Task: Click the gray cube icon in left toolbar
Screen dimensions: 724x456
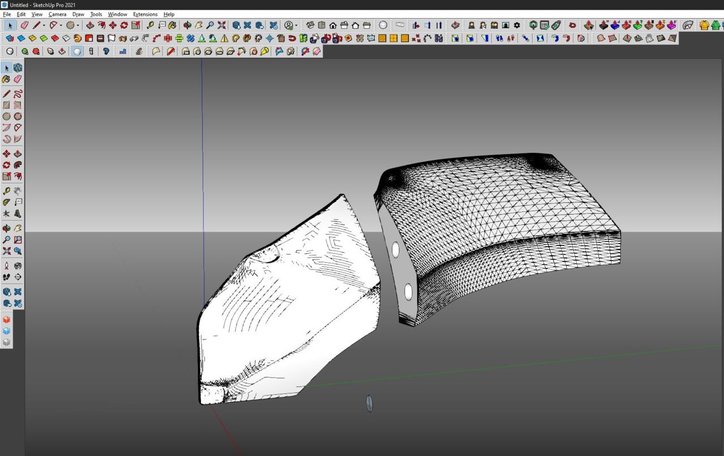Action: point(6,342)
